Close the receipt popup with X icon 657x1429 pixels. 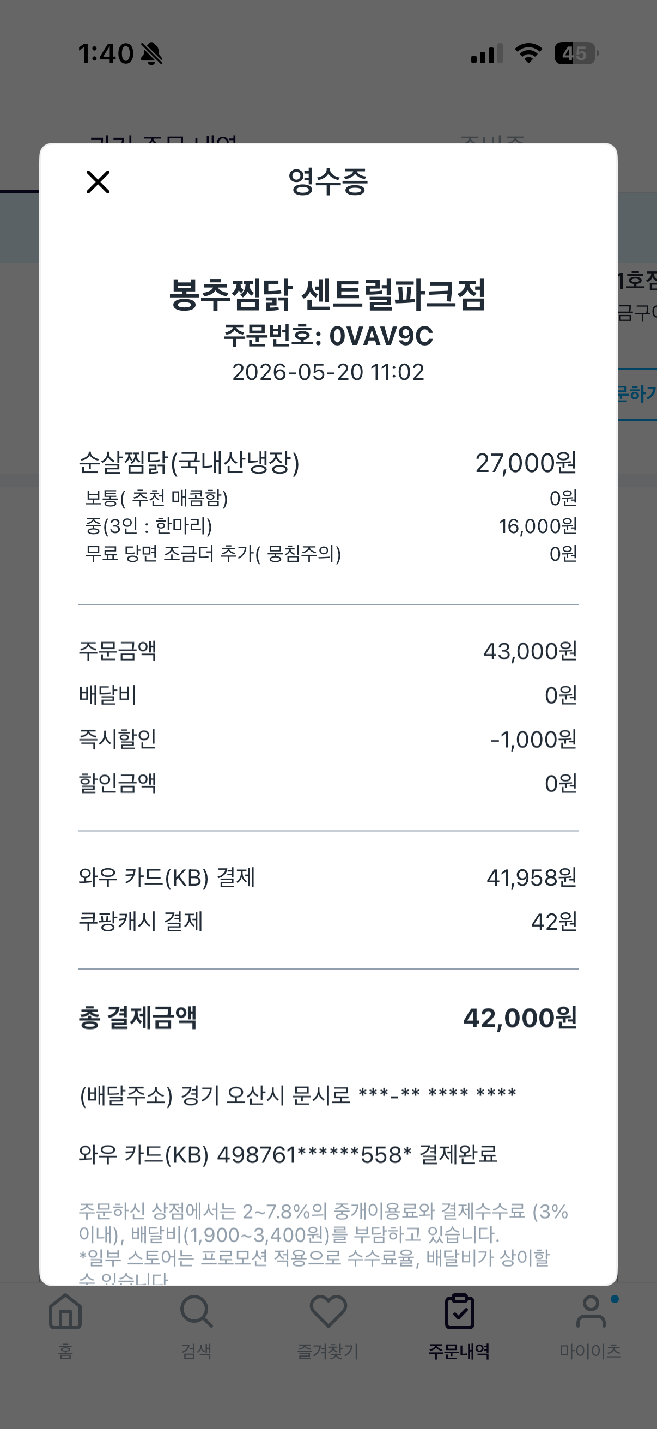pyautogui.click(x=98, y=182)
